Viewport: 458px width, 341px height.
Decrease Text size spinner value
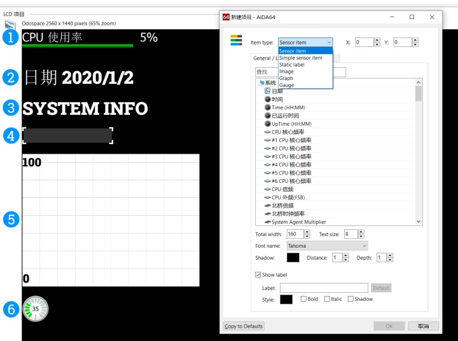(361, 236)
